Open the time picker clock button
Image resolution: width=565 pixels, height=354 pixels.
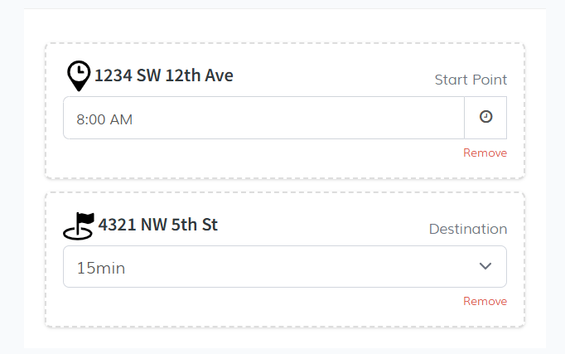point(485,118)
